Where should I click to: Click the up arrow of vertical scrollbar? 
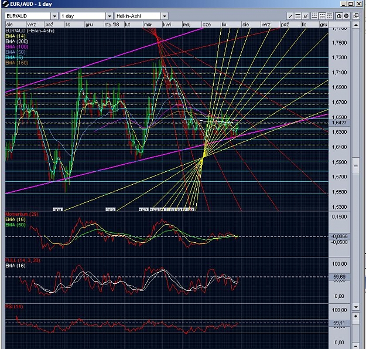[x=355, y=25]
